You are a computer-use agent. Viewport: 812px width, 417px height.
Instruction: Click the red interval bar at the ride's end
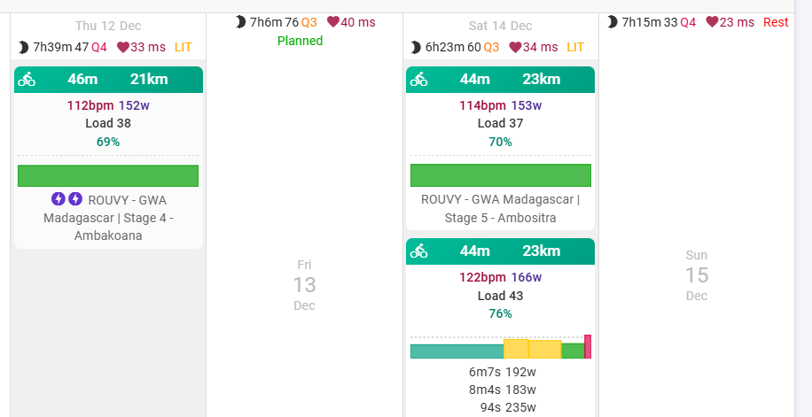tap(588, 347)
